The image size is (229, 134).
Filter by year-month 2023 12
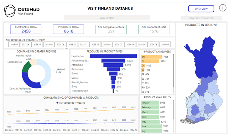point(95,44)
